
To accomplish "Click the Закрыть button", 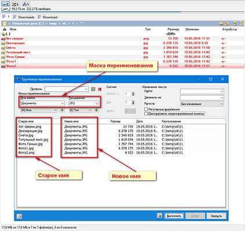I will (x=216, y=216).
